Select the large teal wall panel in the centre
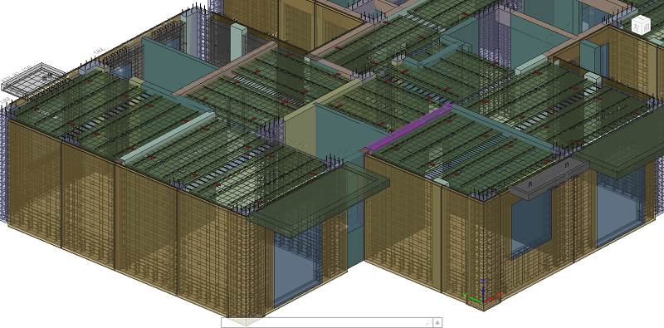 click(x=339, y=135)
